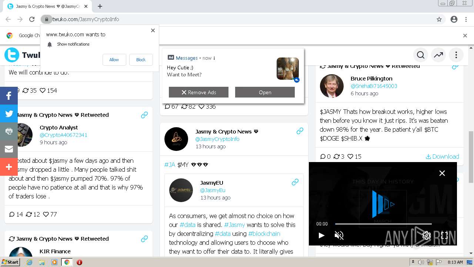Copy link icon on Crypto Analyst retweet
Image resolution: width=474 pixels, height=267 pixels.
pos(144,115)
